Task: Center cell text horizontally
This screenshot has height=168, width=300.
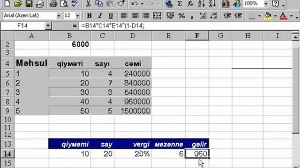Action: (x=135, y=15)
